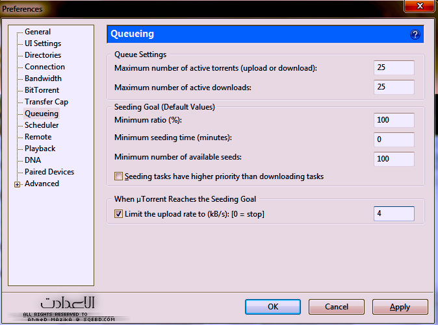The height and width of the screenshot is (325, 438).
Task: Focus the Minimum ratio percent field
Action: [394, 120]
